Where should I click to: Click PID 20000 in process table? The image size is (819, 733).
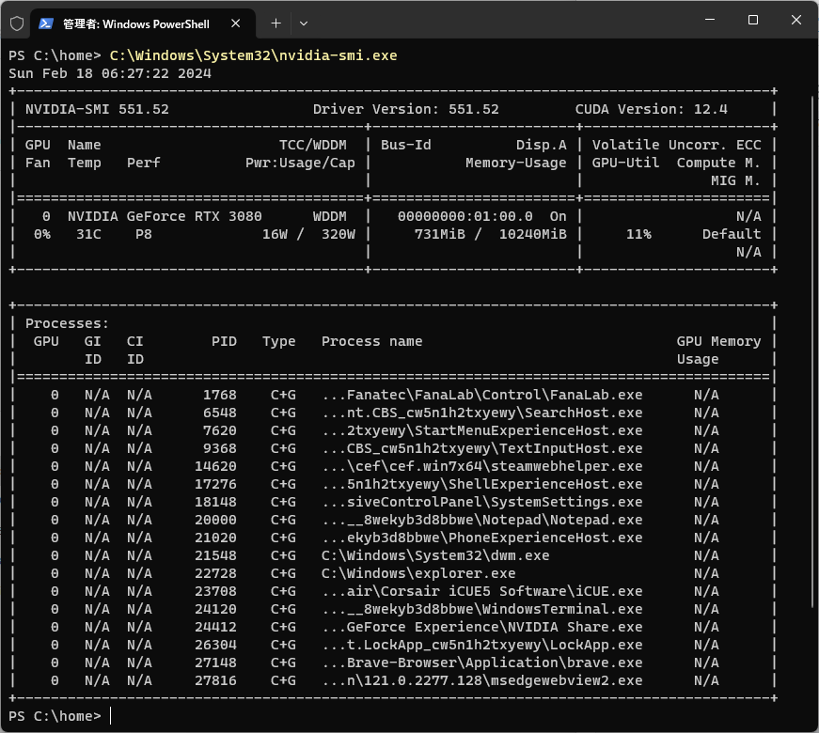point(215,520)
